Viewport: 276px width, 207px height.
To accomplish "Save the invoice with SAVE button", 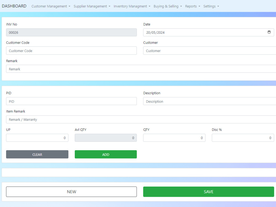I will [208, 192].
